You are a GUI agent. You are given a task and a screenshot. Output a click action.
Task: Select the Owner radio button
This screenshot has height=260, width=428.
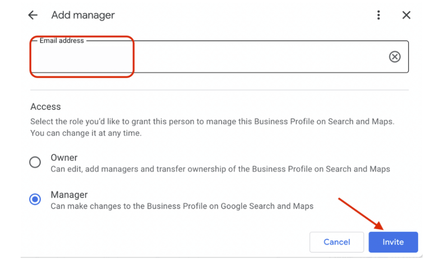pyautogui.click(x=35, y=162)
